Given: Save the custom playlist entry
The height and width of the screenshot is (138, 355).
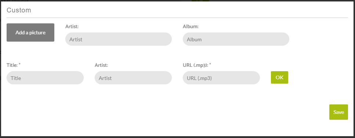Looking at the screenshot, I should (338, 112).
